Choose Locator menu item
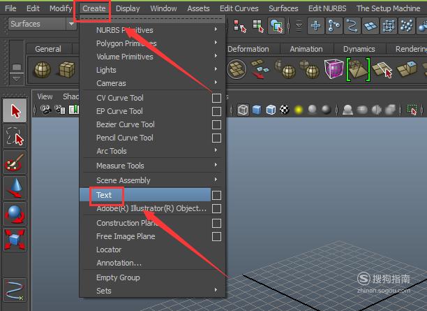The width and height of the screenshot is (427, 311). pos(109,249)
